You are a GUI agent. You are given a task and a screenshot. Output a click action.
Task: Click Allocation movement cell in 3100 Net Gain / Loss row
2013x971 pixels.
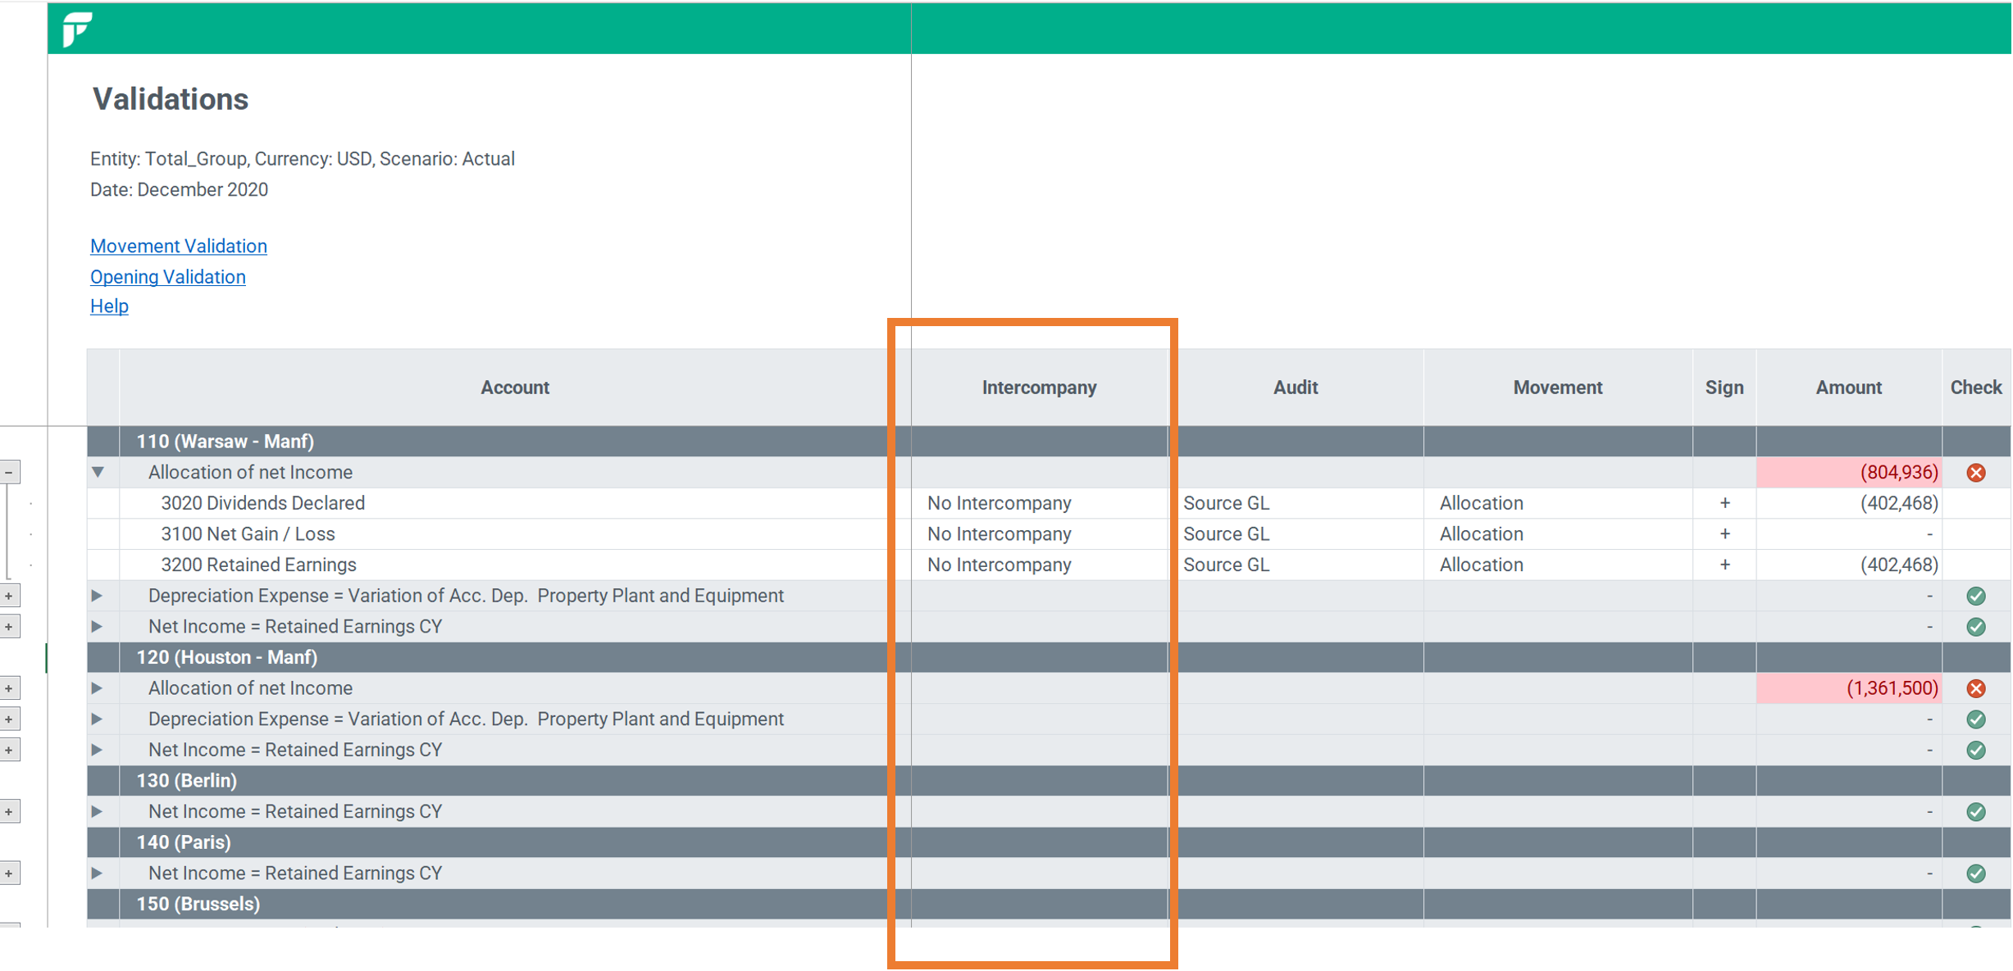pos(1558,534)
